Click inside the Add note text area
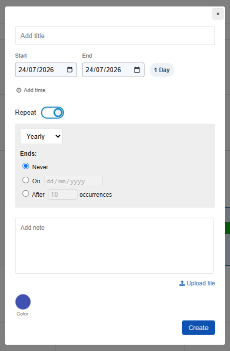 [x=114, y=246]
